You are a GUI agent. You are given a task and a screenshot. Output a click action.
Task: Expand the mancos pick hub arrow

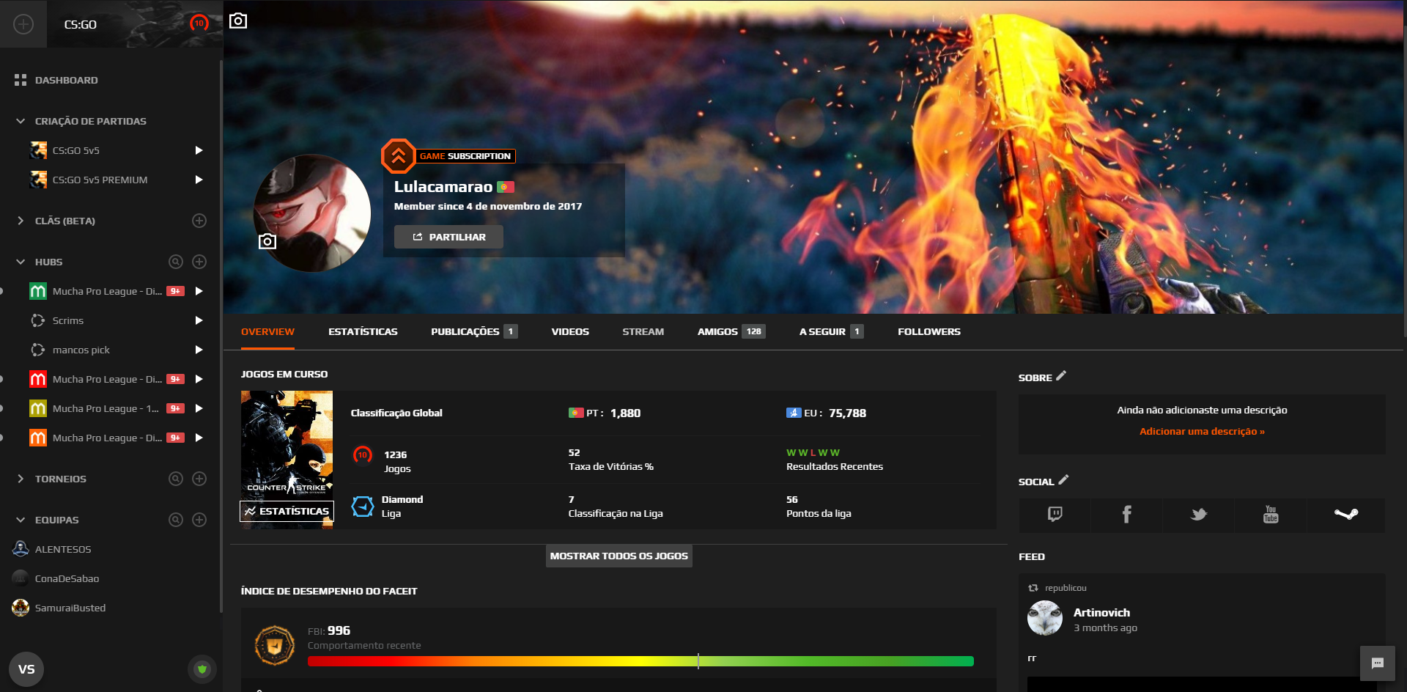click(x=199, y=350)
